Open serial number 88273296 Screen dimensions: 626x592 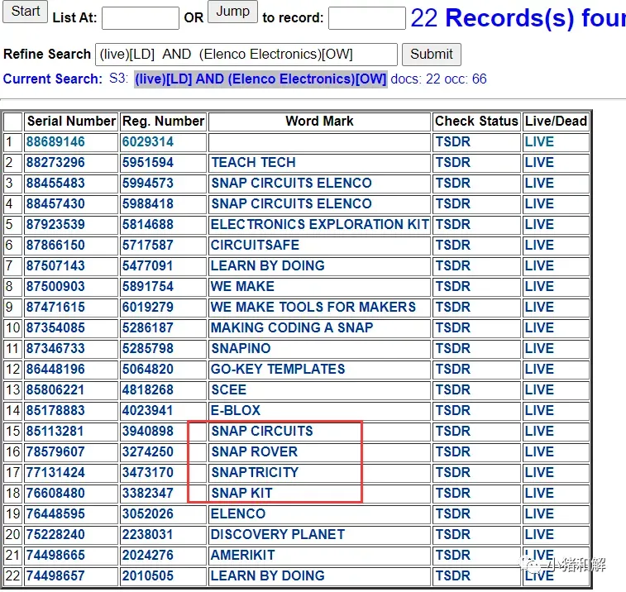click(x=55, y=163)
